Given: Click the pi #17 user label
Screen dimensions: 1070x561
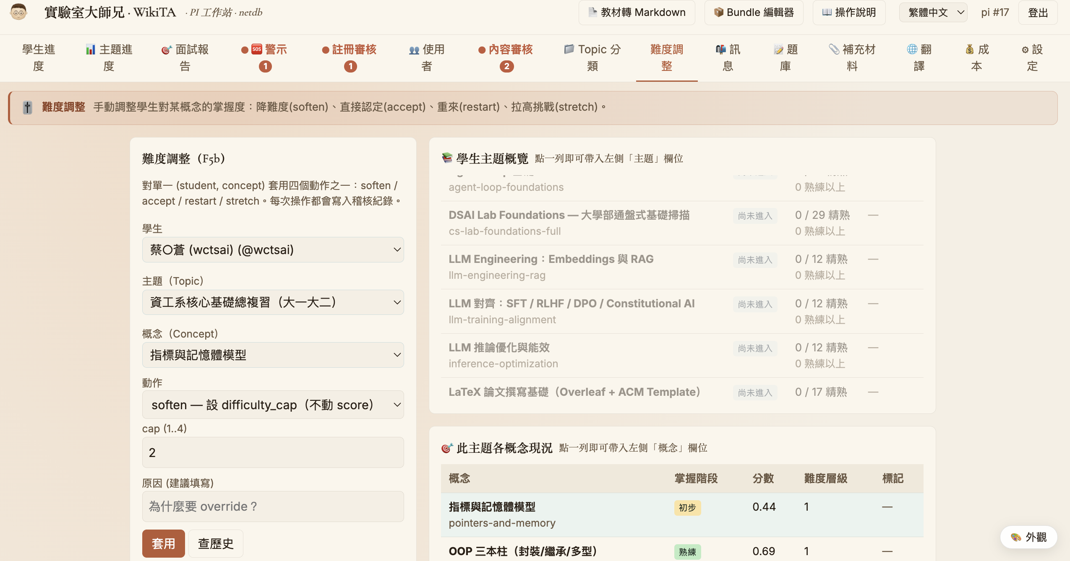Looking at the screenshot, I should [995, 13].
